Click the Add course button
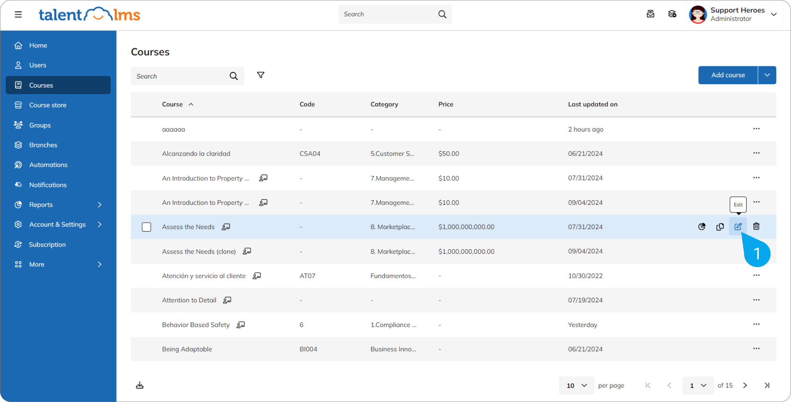Viewport: 791px width, 402px height. point(728,75)
